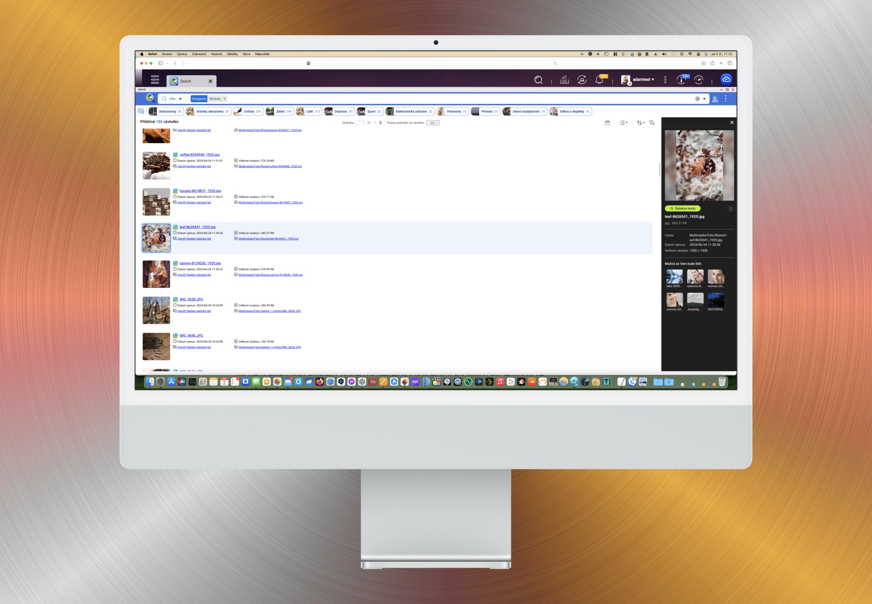Toggle the Zvířata category filter chip
Image resolution: width=872 pixels, height=604 pixels.
click(249, 112)
